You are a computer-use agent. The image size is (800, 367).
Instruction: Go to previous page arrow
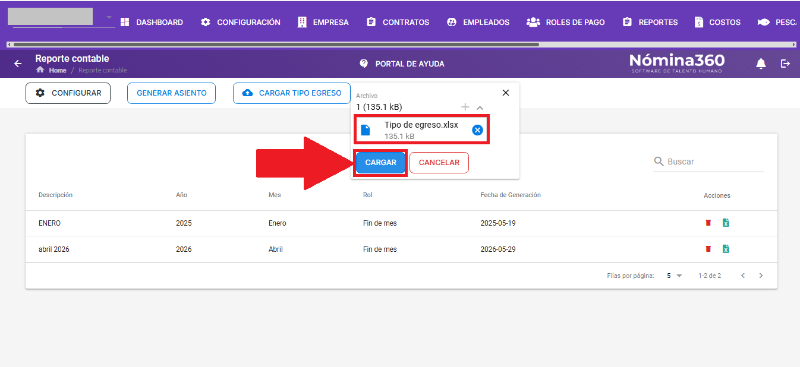point(742,276)
